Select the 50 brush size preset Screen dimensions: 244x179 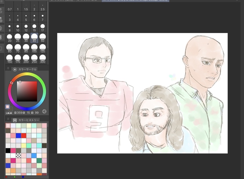[42, 38]
